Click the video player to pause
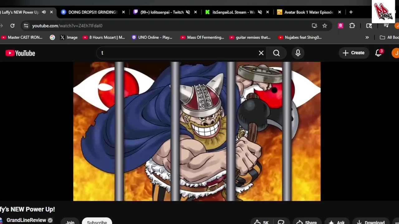 [197, 131]
